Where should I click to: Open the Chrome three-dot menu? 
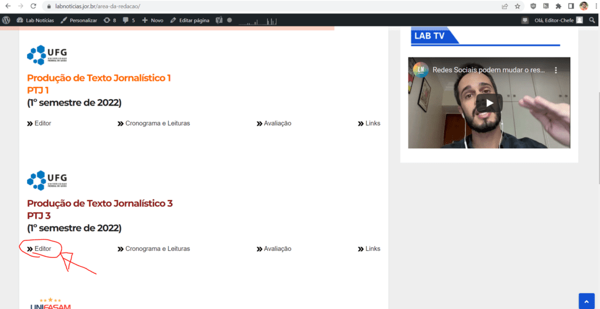coord(594,6)
